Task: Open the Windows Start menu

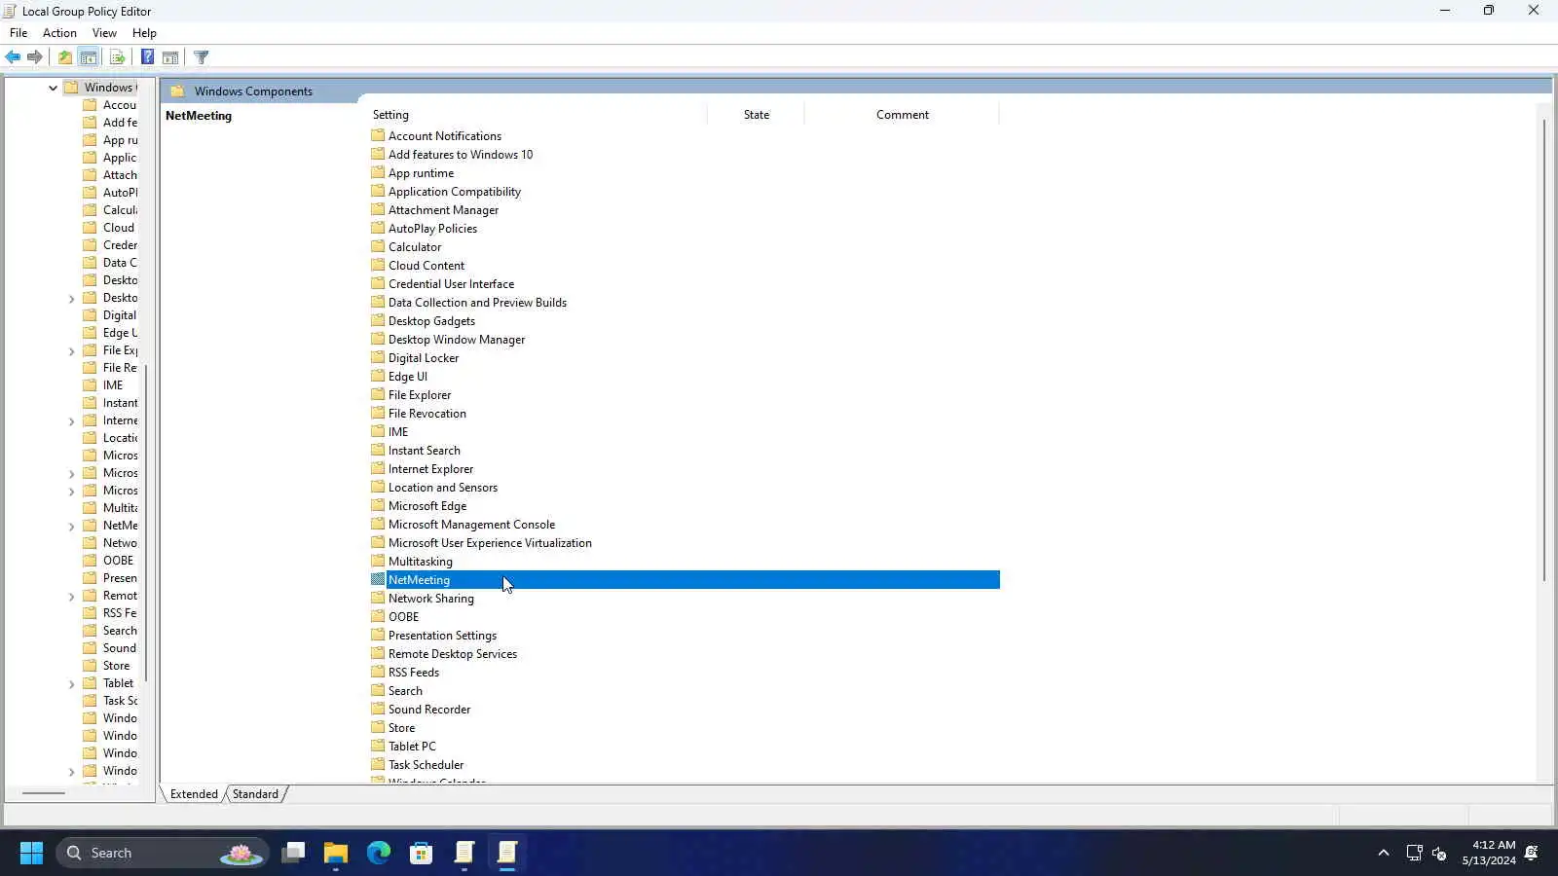Action: tap(31, 853)
